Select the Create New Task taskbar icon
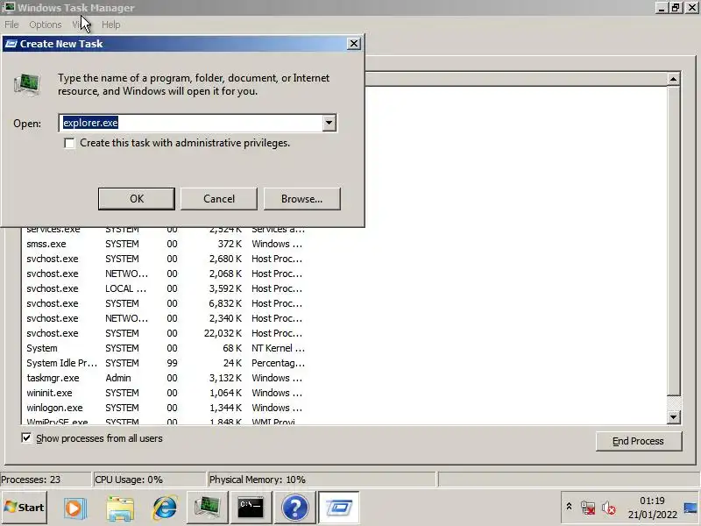 click(338, 508)
